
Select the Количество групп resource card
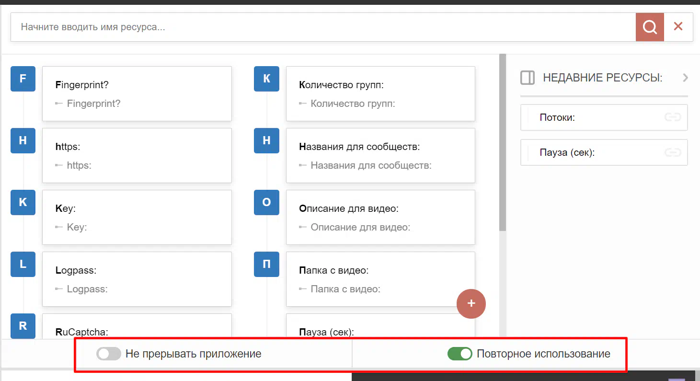pos(380,93)
